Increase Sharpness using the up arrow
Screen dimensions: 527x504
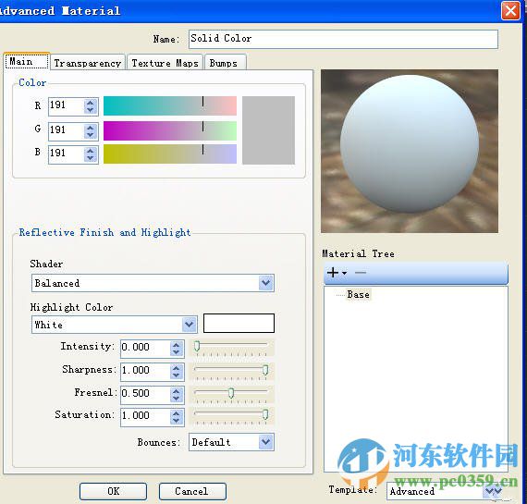click(x=176, y=368)
